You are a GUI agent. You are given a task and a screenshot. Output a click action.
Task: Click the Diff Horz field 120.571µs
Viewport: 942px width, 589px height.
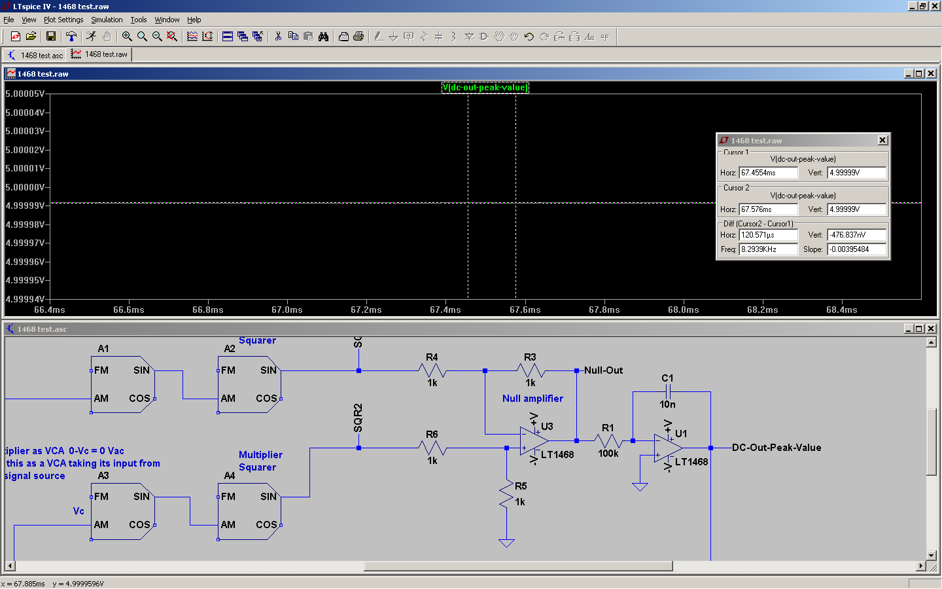[x=769, y=235]
